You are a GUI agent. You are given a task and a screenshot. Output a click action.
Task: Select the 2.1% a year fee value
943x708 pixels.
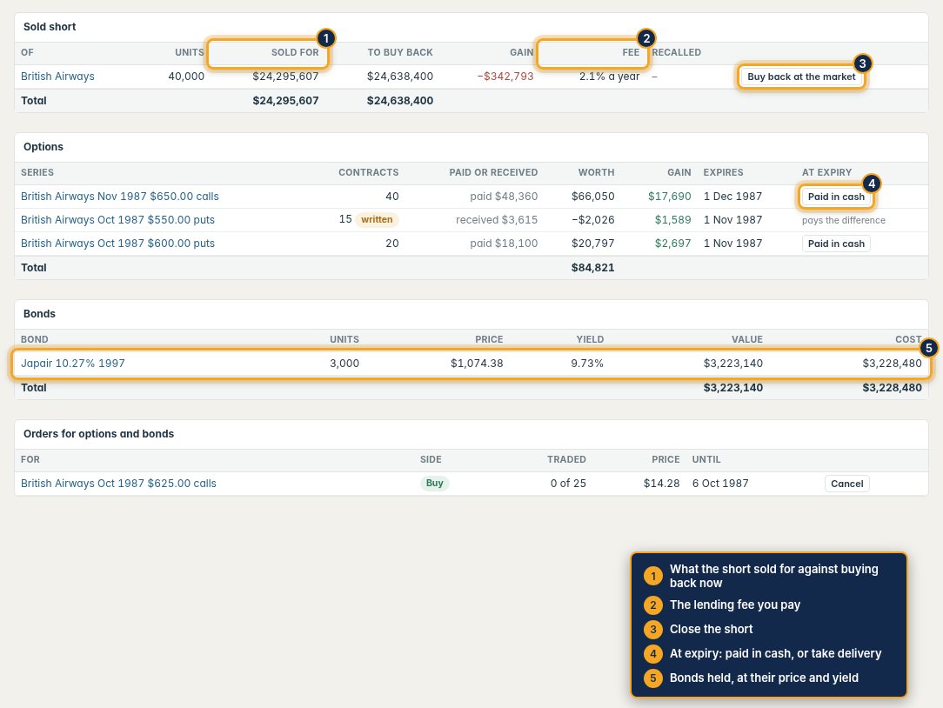pyautogui.click(x=609, y=77)
